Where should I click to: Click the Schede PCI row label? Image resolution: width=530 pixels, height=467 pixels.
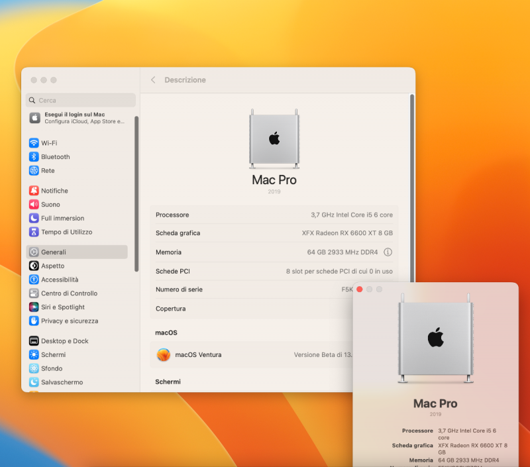click(173, 272)
